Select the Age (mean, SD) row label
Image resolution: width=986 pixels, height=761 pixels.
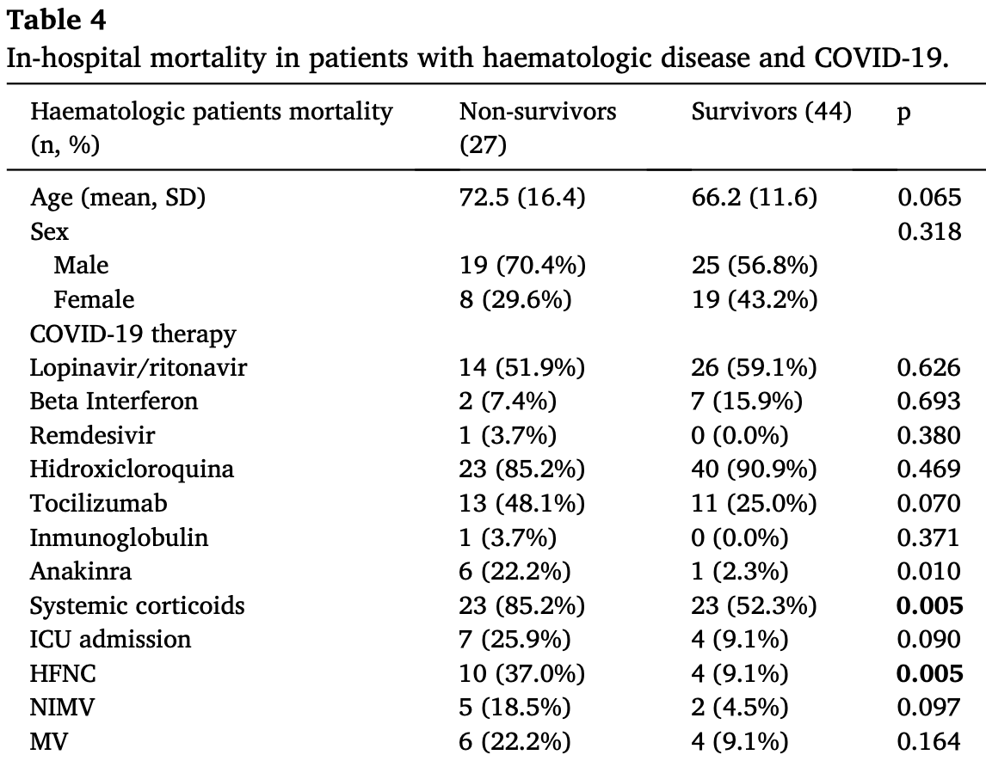(x=118, y=197)
